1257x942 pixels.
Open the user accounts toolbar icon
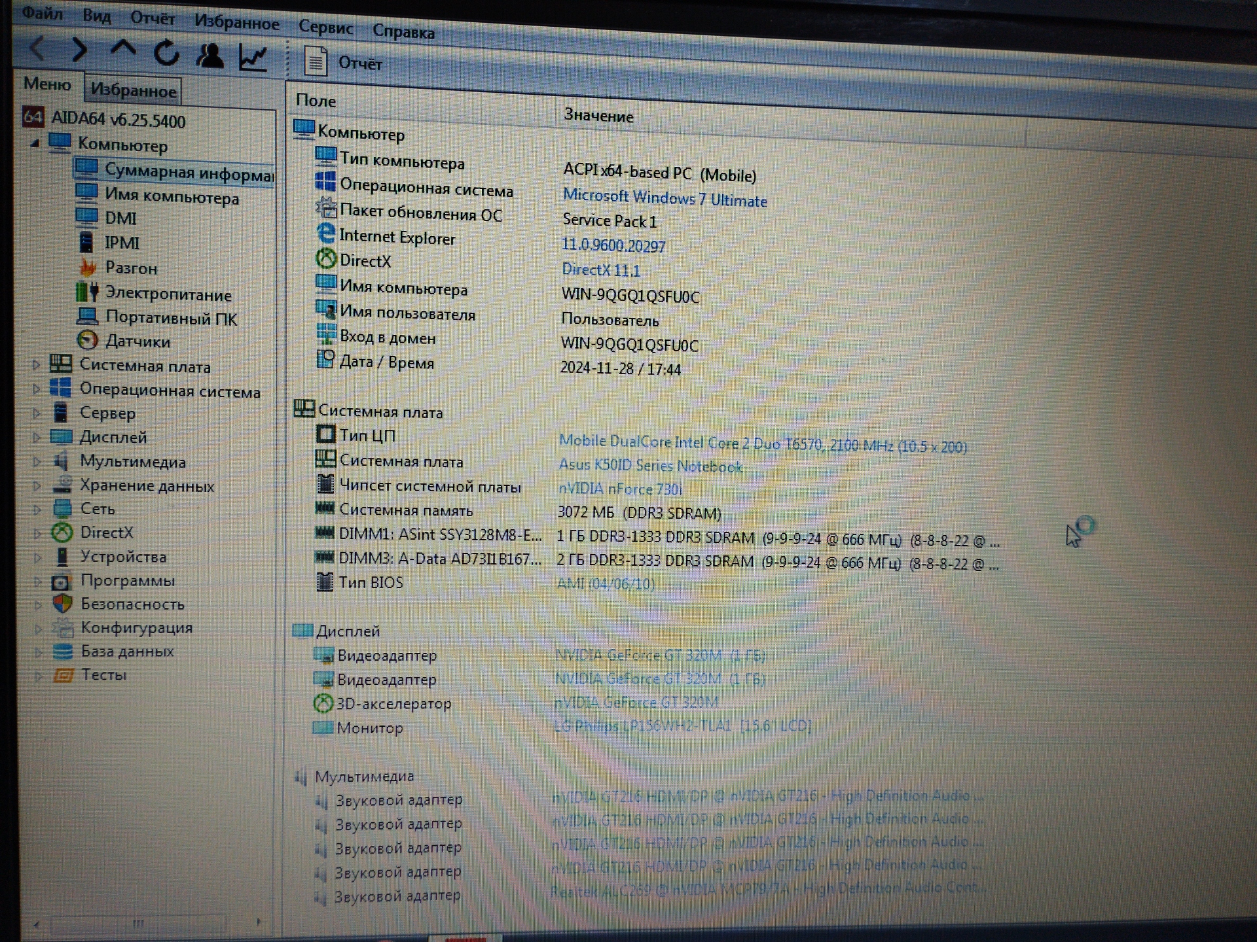[x=209, y=56]
